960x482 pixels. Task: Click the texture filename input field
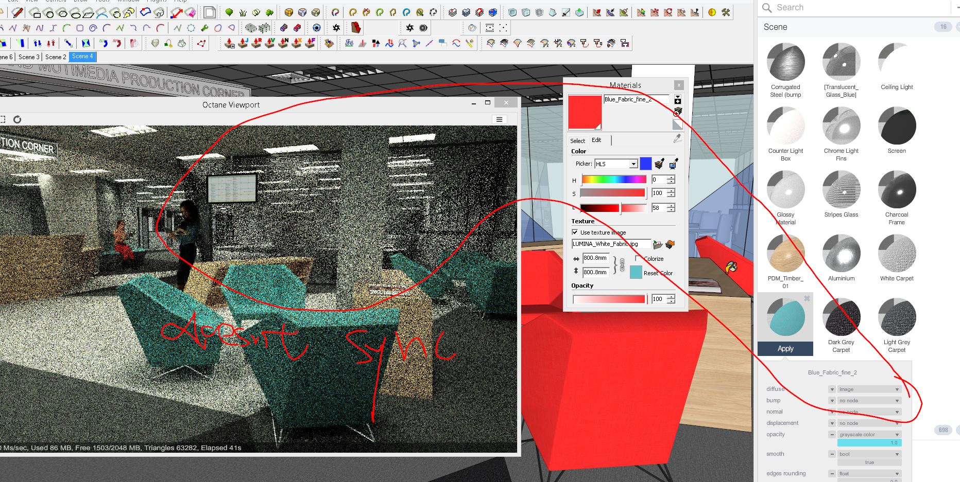coord(611,244)
